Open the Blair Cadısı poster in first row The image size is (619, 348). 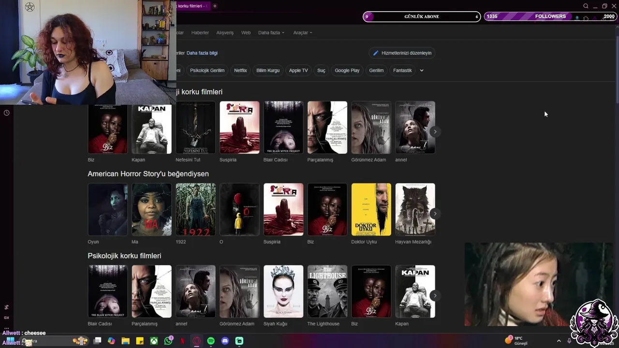point(283,128)
